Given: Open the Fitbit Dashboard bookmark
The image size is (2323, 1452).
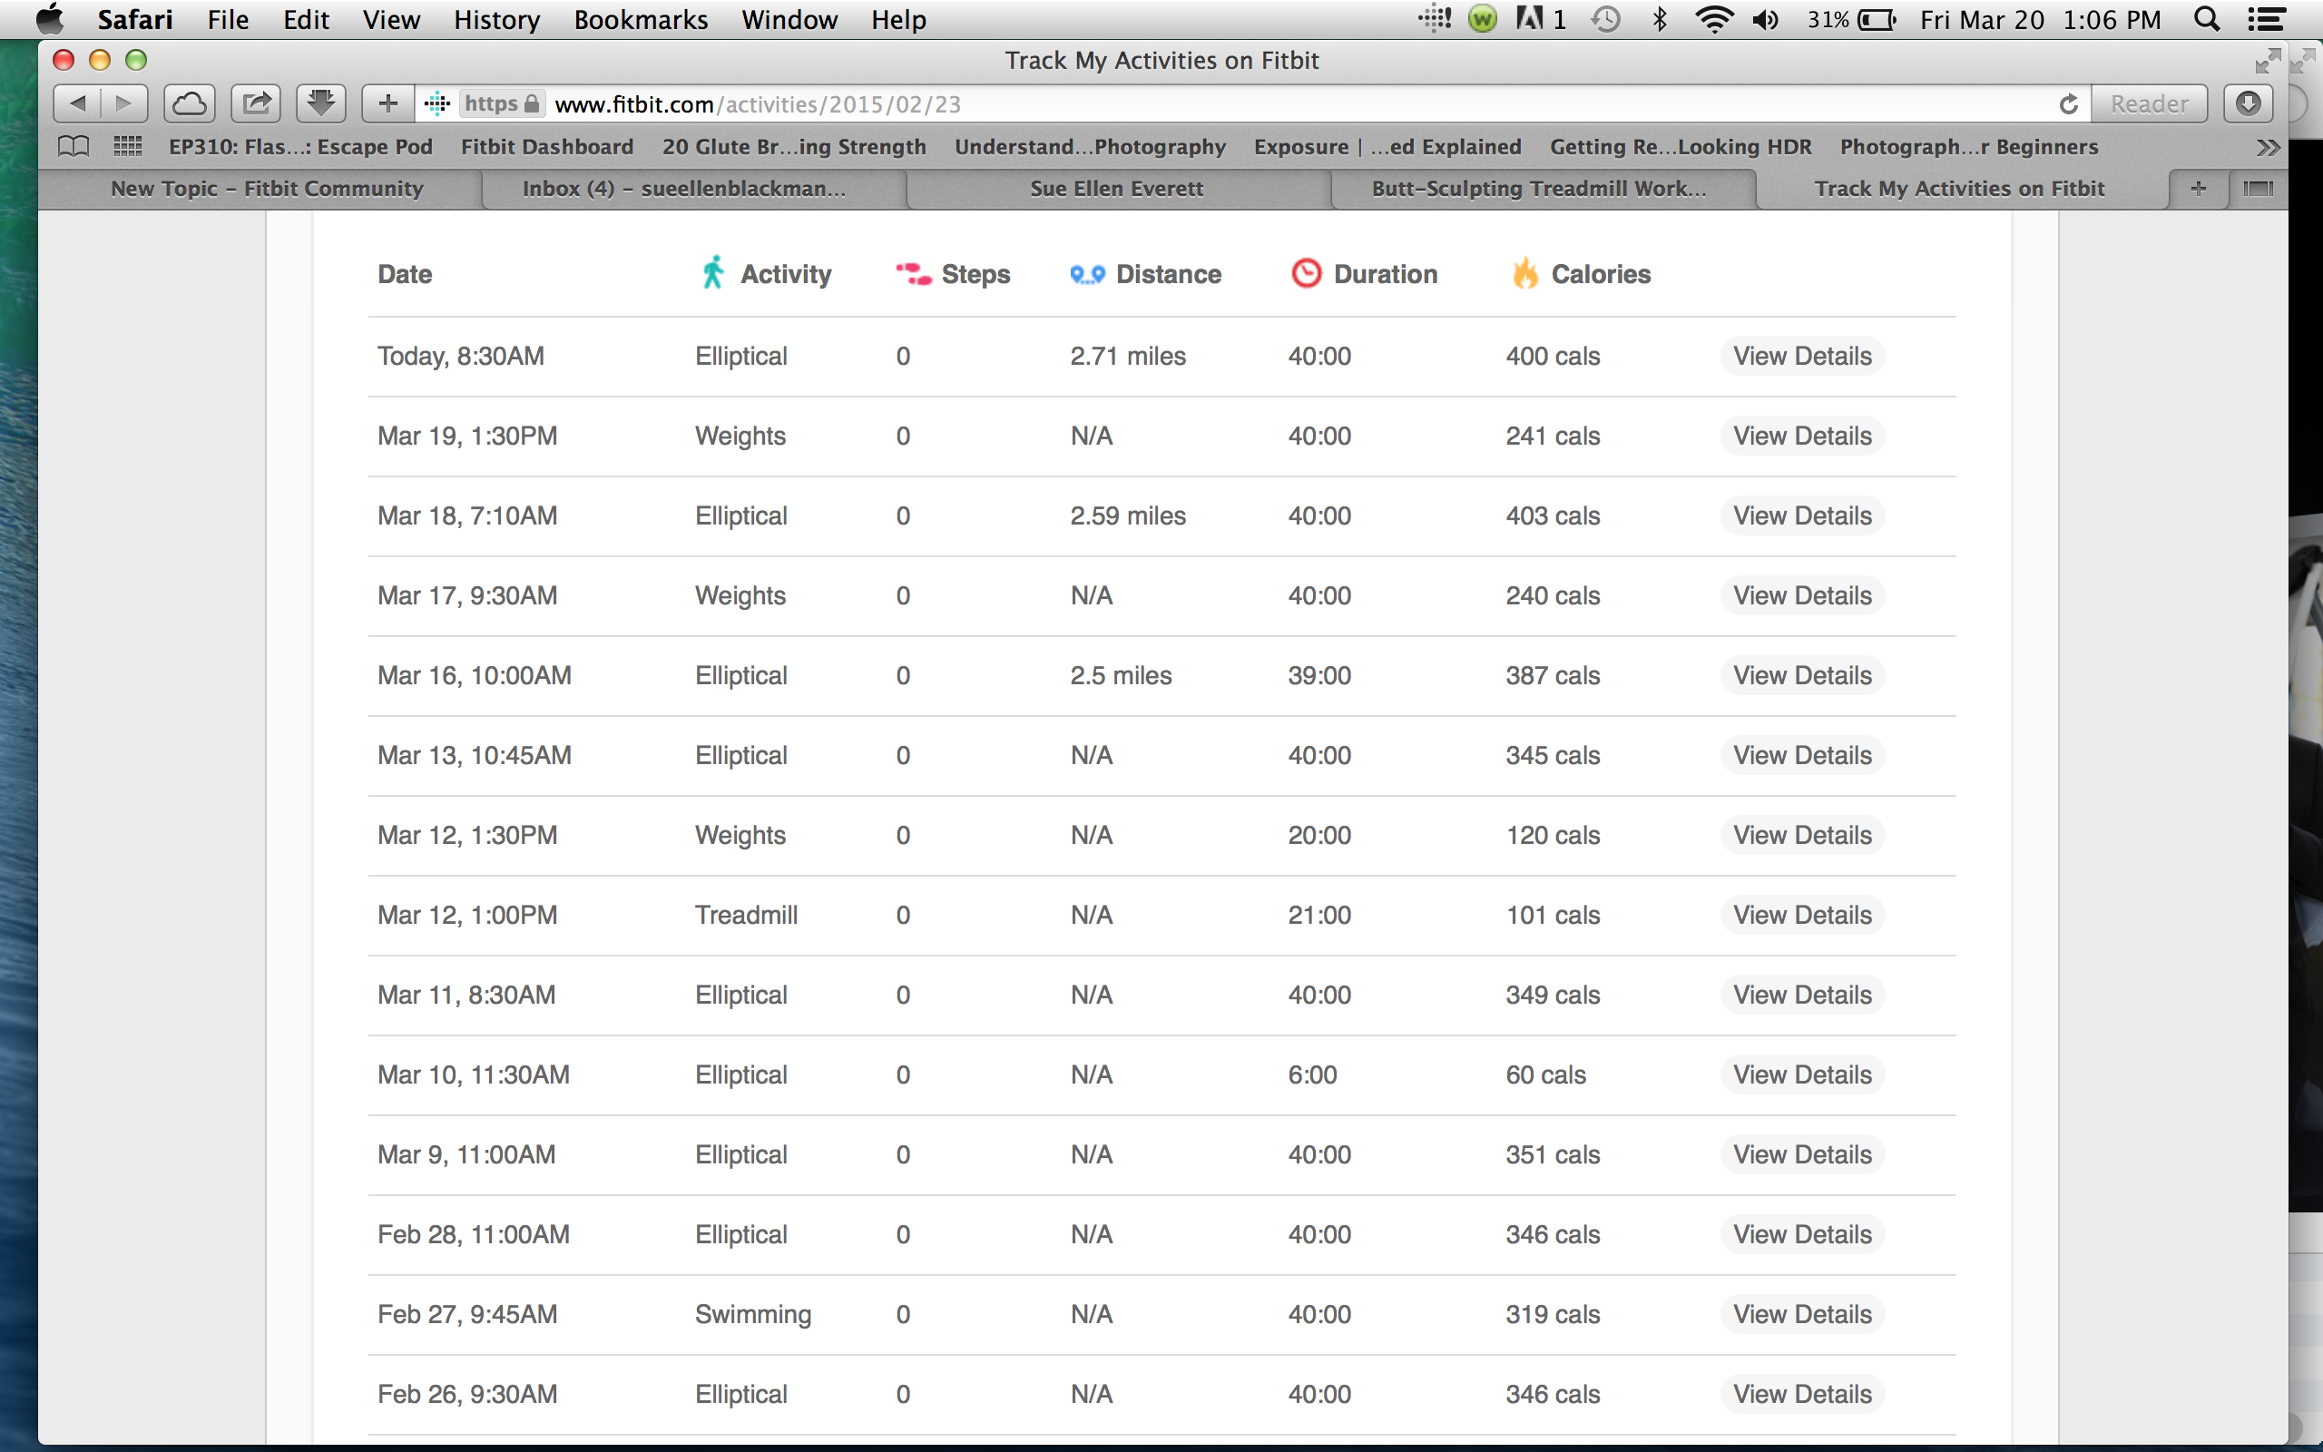Looking at the screenshot, I should tap(546, 147).
